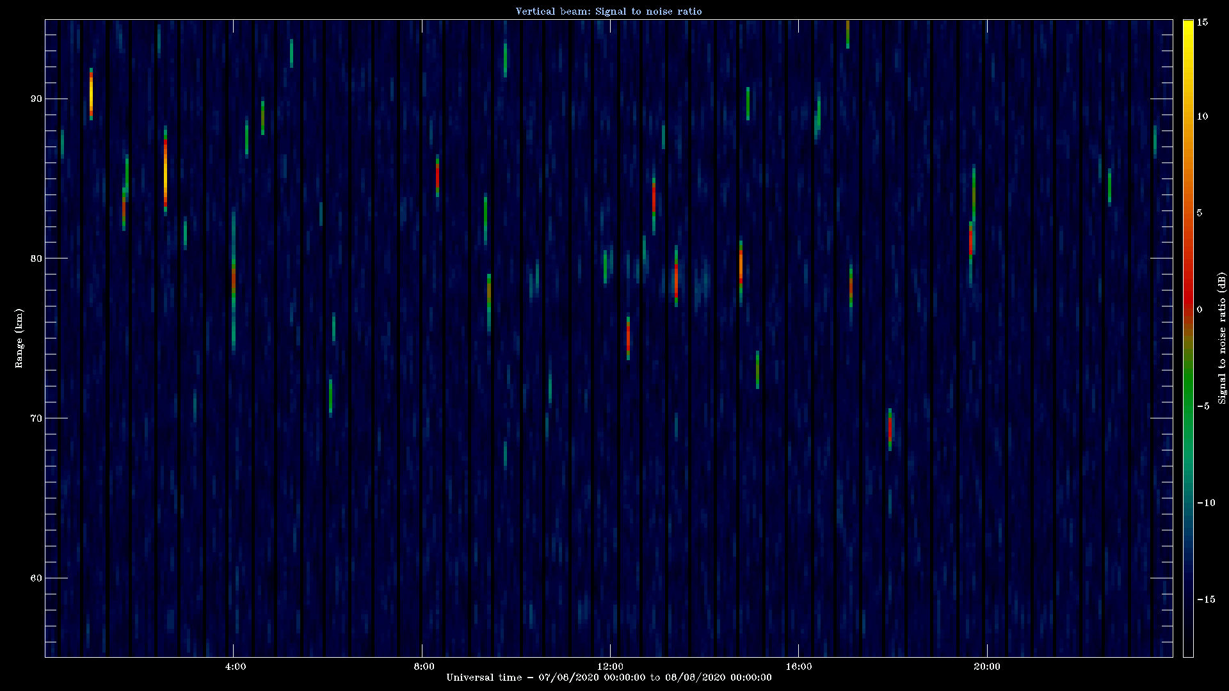Click the 5 dB colorbar label

coord(1200,213)
